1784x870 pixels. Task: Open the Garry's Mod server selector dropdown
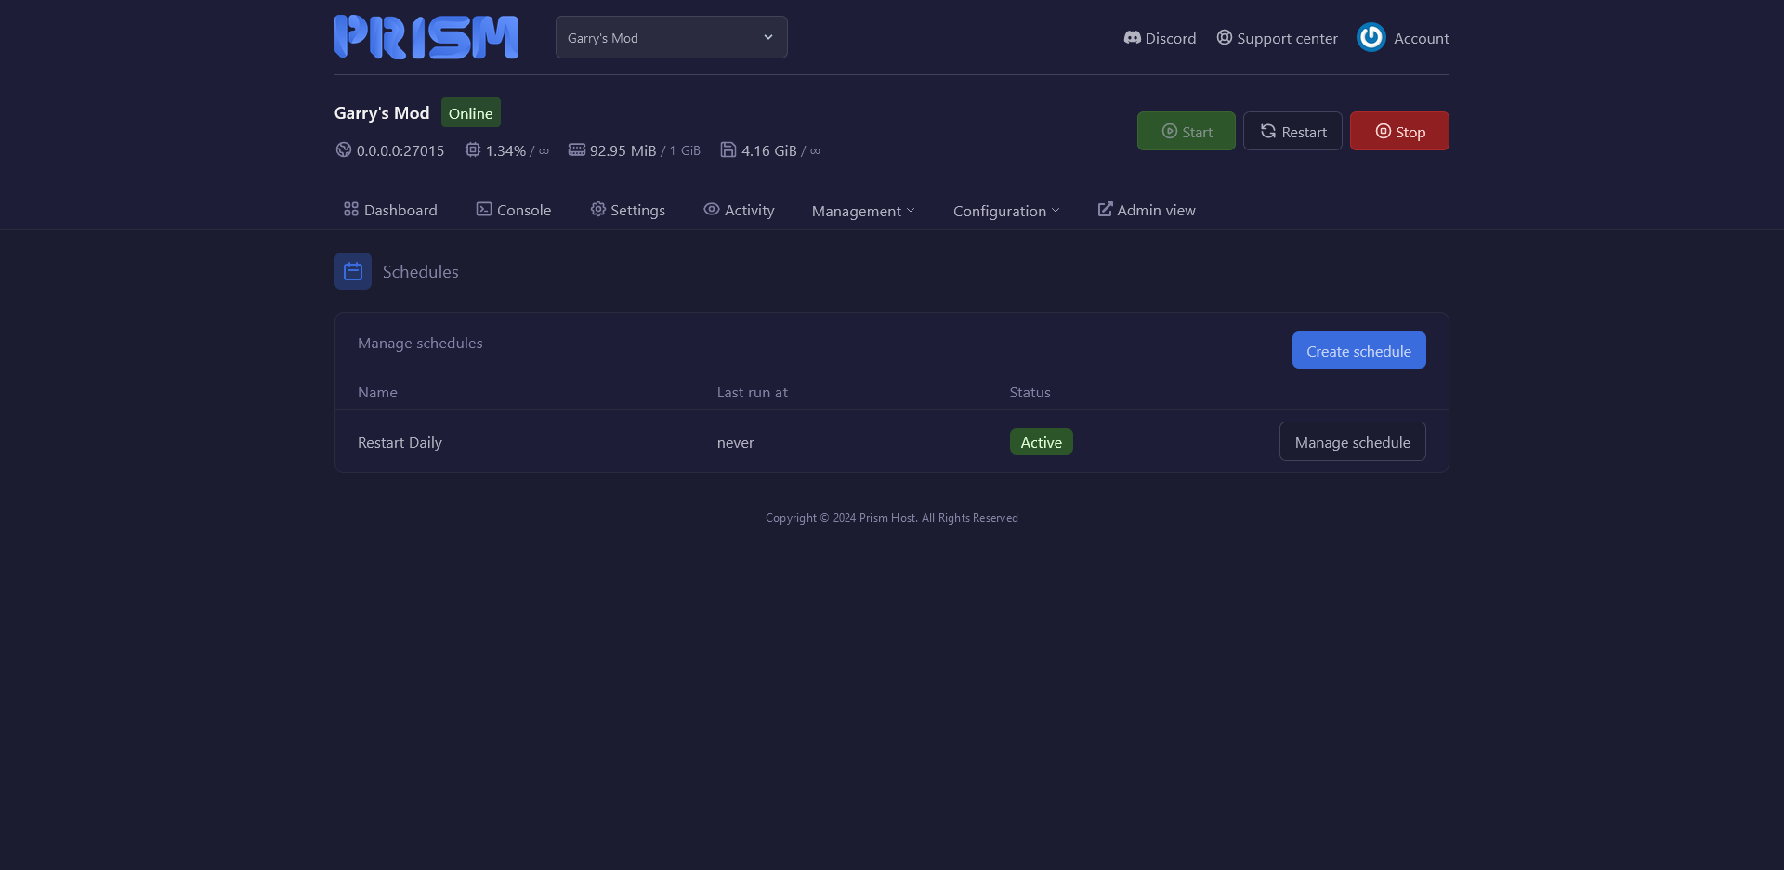click(x=671, y=37)
